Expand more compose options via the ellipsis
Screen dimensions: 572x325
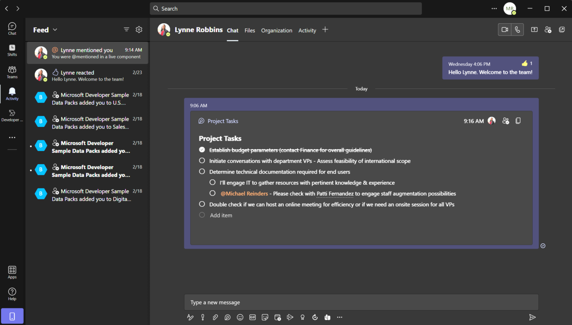click(x=340, y=317)
